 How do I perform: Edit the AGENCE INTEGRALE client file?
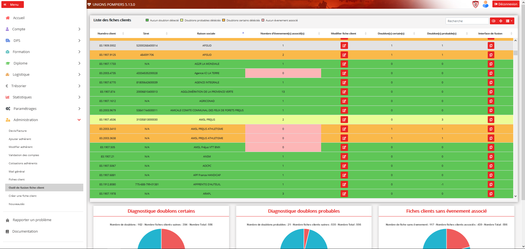[x=344, y=83]
